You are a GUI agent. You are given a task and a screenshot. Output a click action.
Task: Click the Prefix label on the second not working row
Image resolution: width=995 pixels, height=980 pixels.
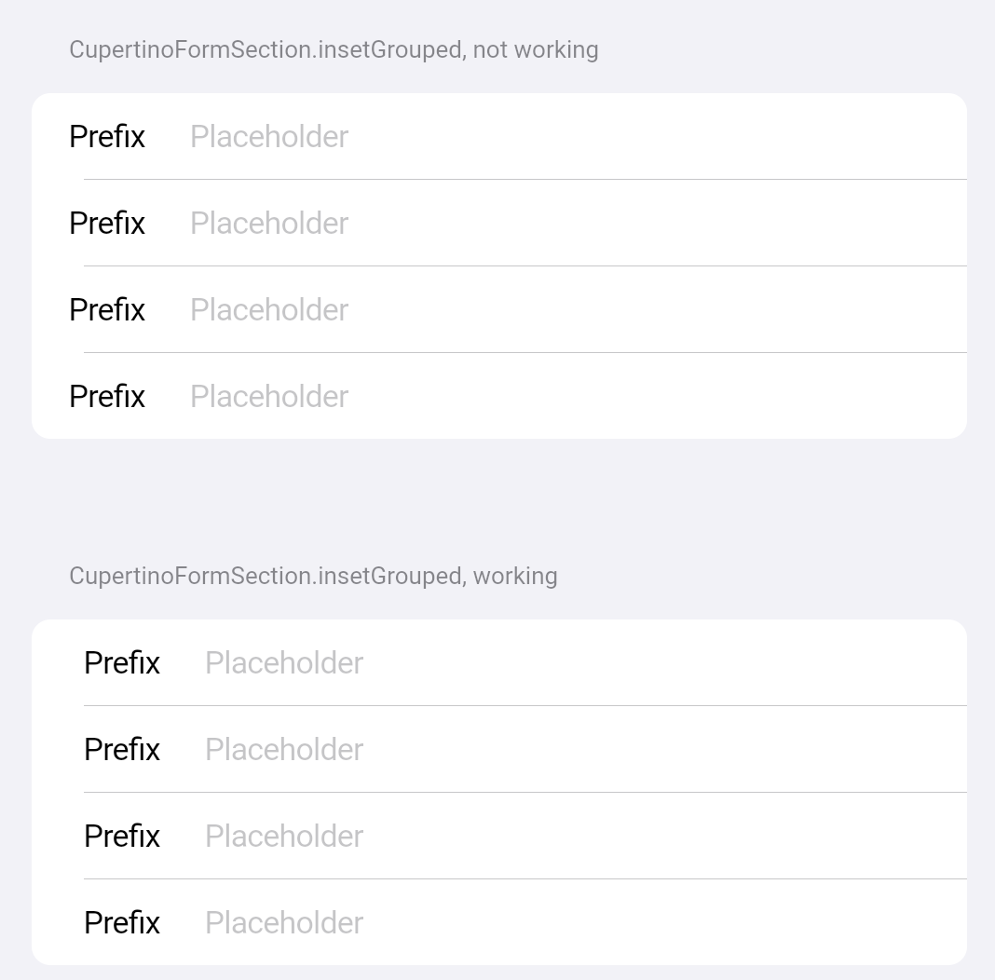(x=106, y=223)
